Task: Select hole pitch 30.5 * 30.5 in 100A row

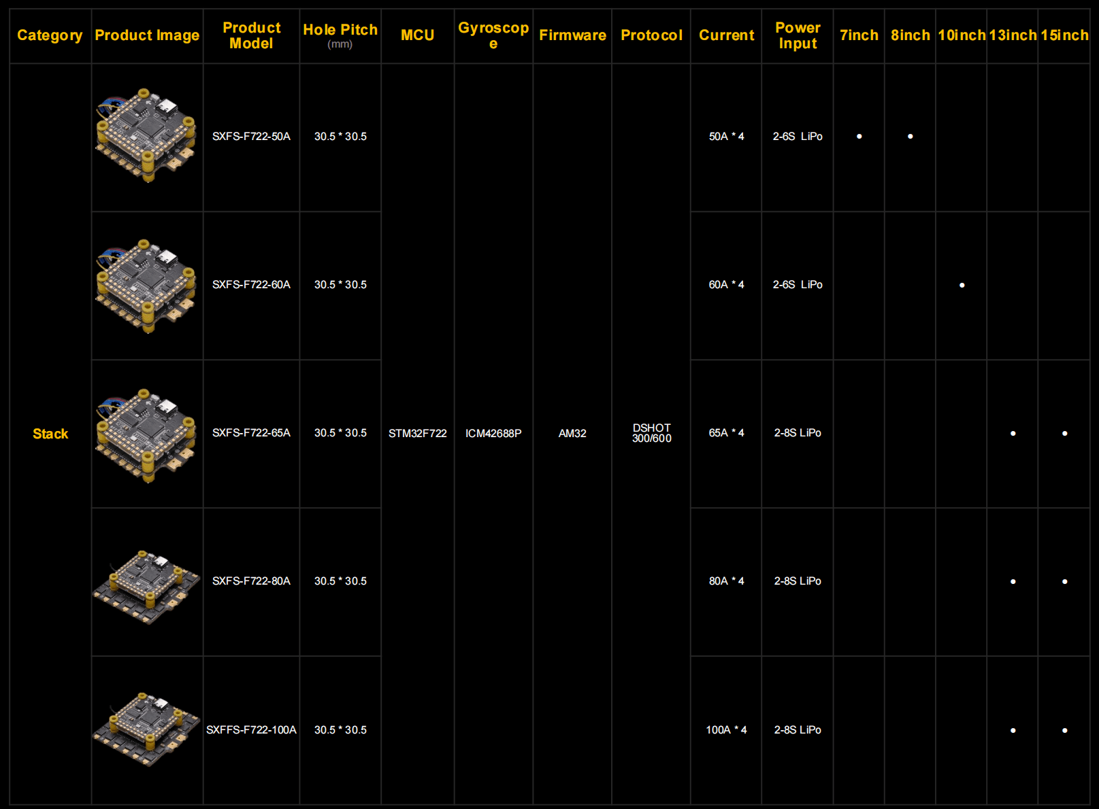Action: coord(340,730)
